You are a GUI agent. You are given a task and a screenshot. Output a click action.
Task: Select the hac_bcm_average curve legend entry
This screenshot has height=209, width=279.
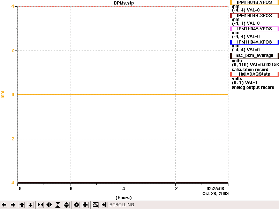pyautogui.click(x=255, y=56)
